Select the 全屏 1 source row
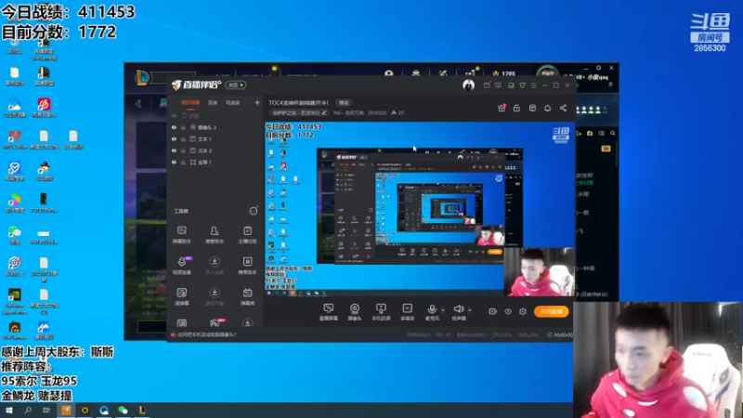 pos(215,162)
